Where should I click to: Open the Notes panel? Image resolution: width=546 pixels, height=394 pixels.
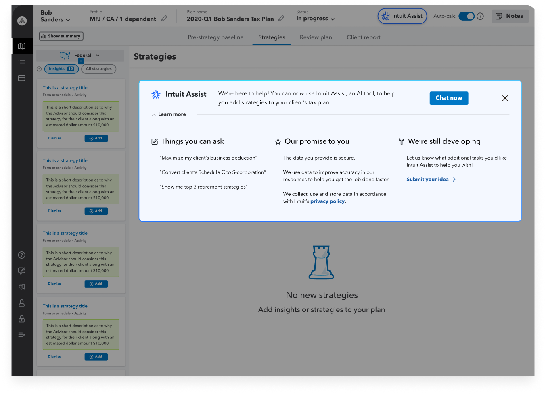pos(510,16)
